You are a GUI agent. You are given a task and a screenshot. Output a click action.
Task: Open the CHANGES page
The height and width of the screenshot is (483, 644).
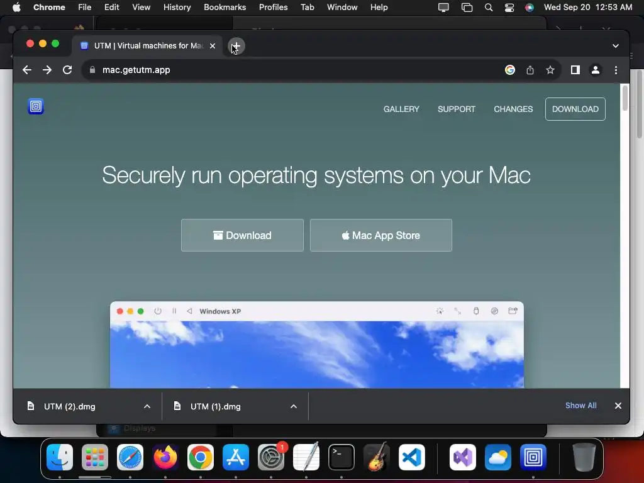513,109
